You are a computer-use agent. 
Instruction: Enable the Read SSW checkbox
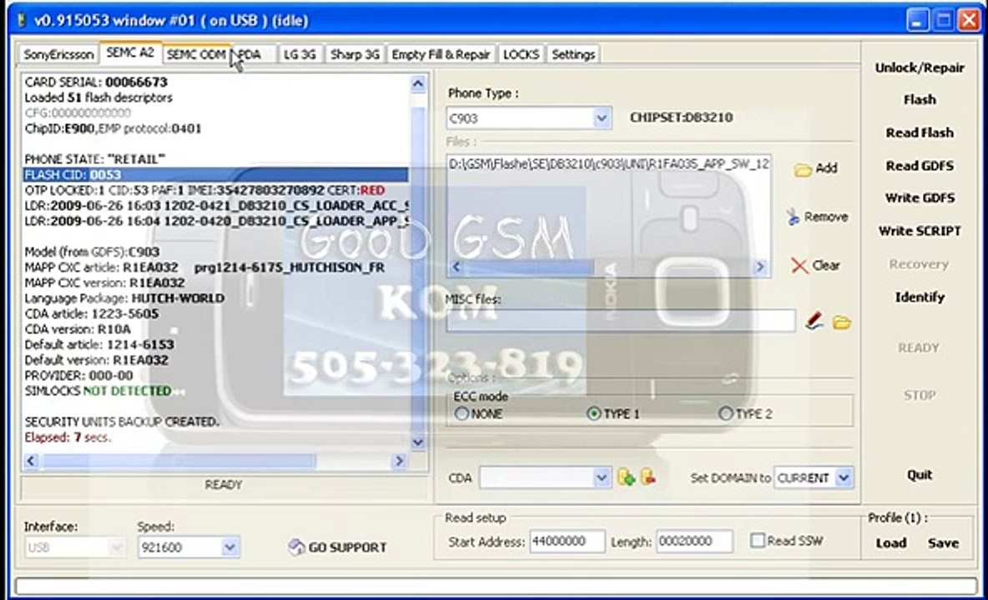coord(758,541)
